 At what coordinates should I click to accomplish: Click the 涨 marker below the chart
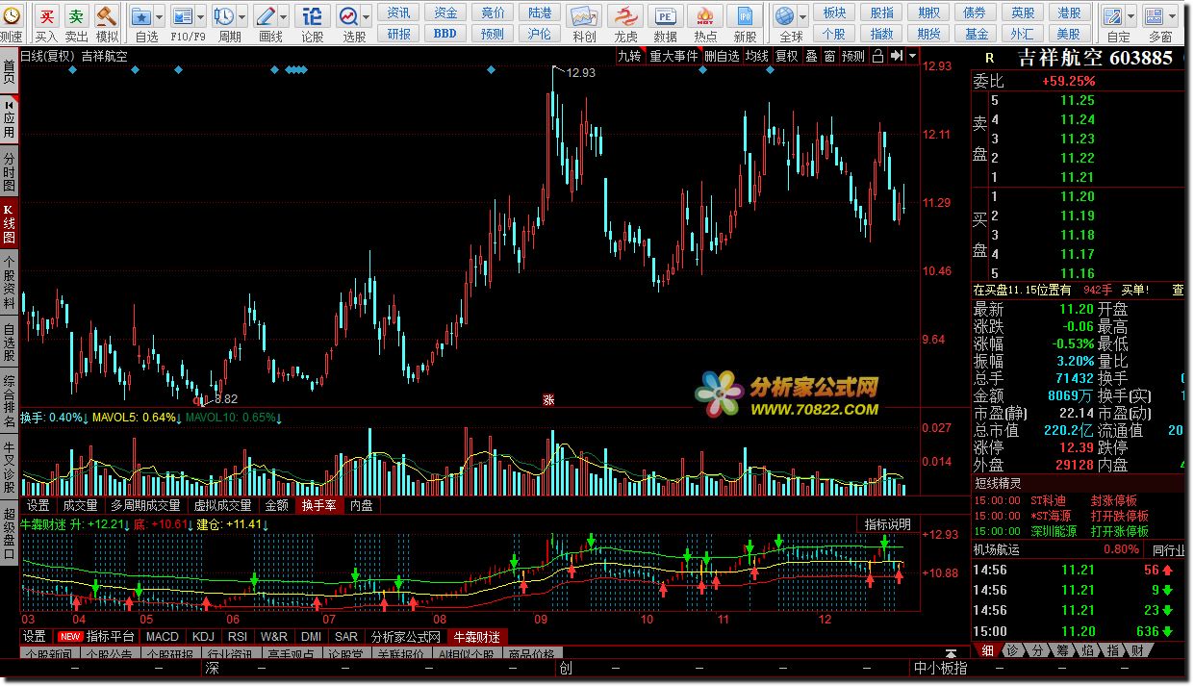tap(549, 398)
